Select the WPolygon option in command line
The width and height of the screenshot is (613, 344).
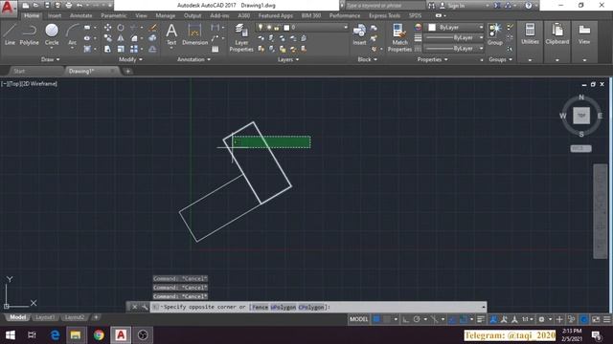pyautogui.click(x=284, y=307)
